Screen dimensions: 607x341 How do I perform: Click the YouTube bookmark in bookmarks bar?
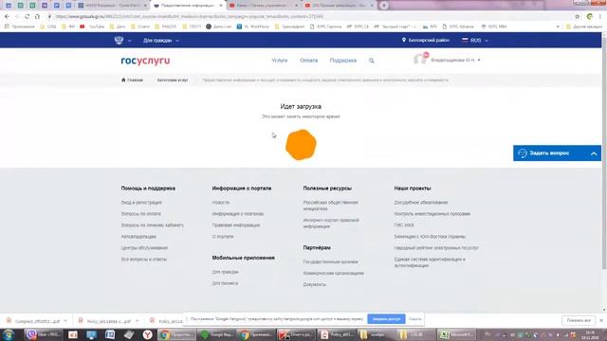92,27
